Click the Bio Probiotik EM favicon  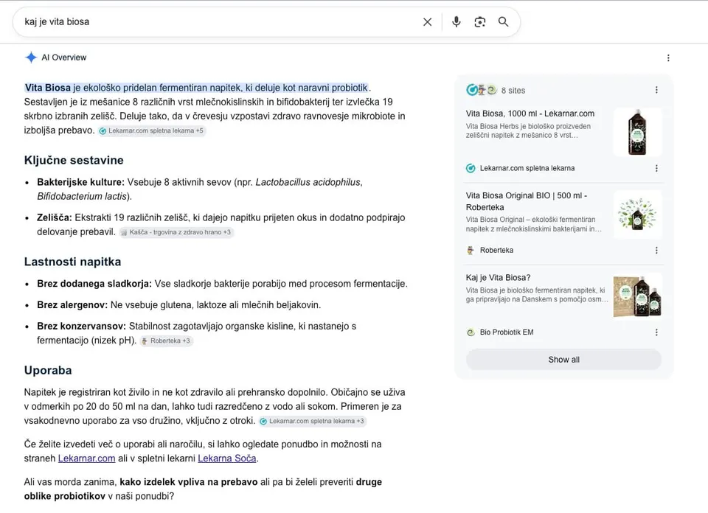click(x=471, y=332)
